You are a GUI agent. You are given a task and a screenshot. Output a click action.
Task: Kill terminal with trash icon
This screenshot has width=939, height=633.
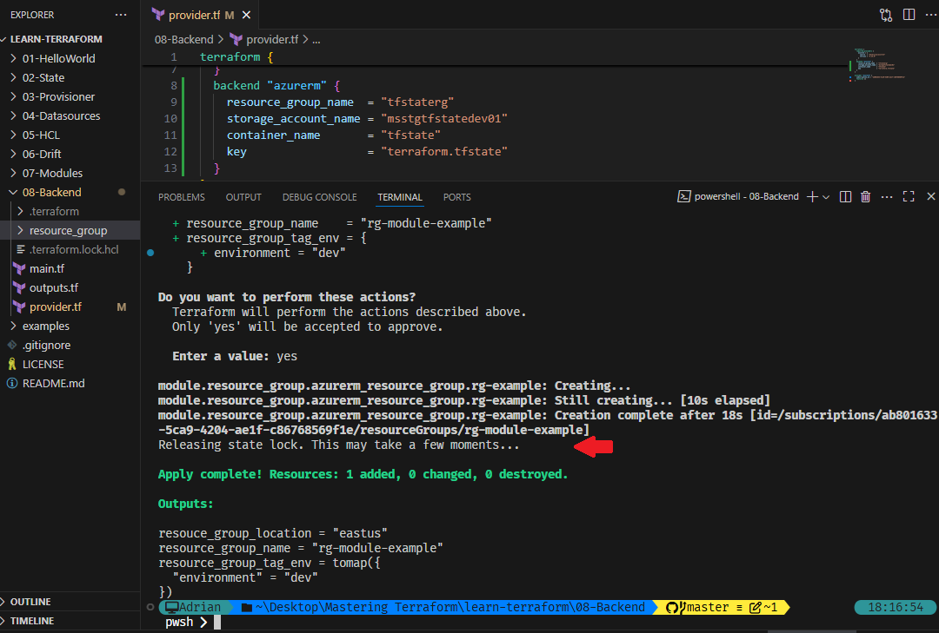(865, 196)
